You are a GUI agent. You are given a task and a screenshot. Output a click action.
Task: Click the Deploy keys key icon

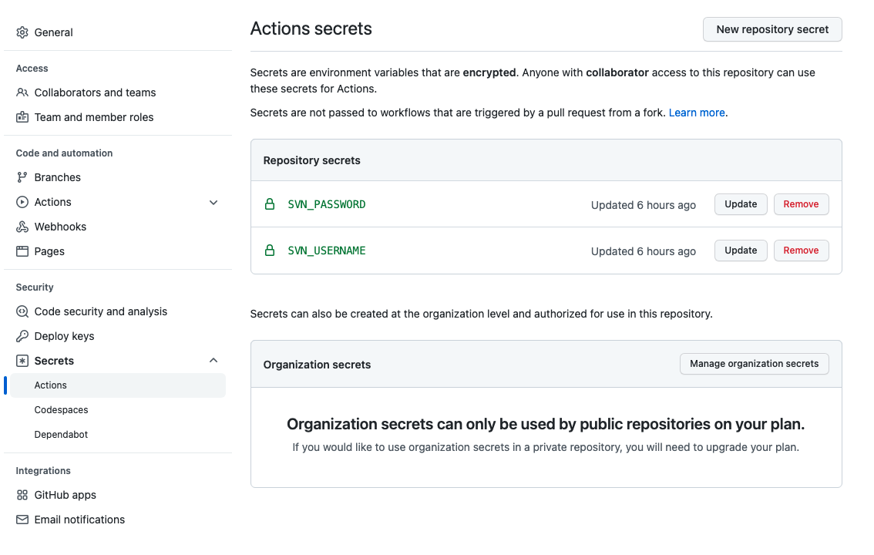(22, 336)
